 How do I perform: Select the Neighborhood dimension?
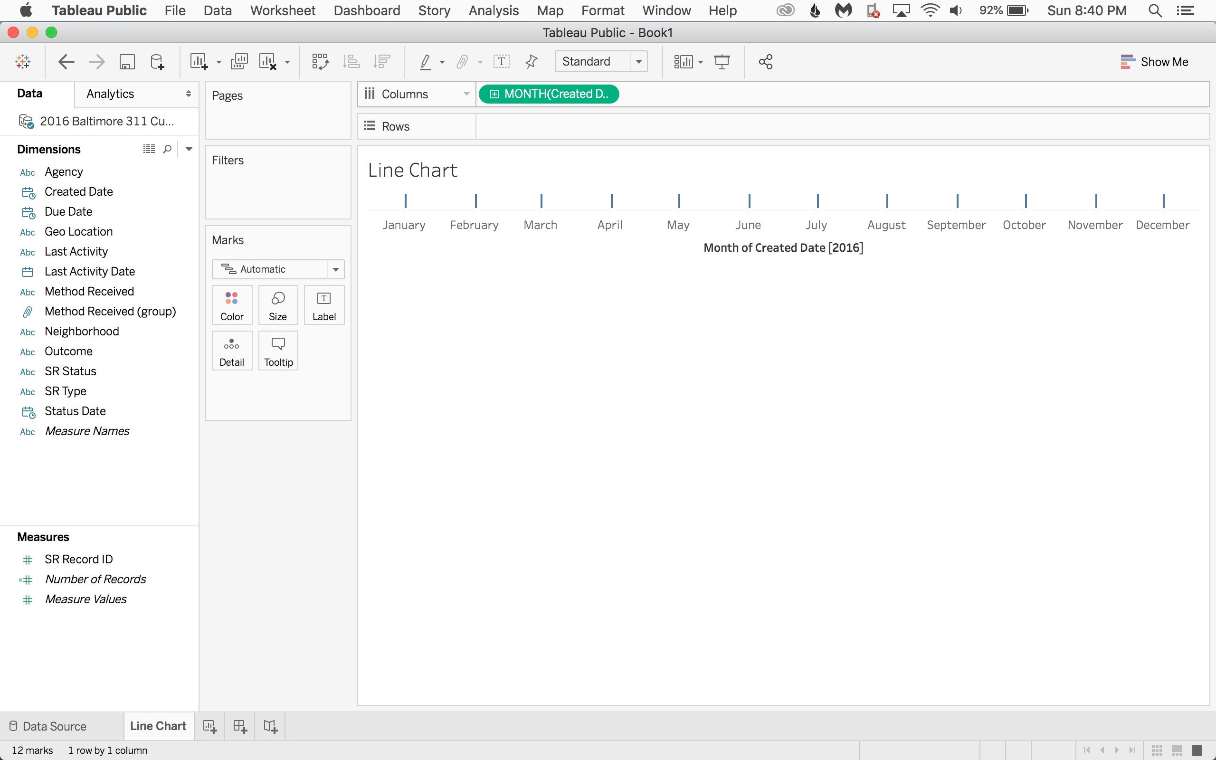click(81, 331)
